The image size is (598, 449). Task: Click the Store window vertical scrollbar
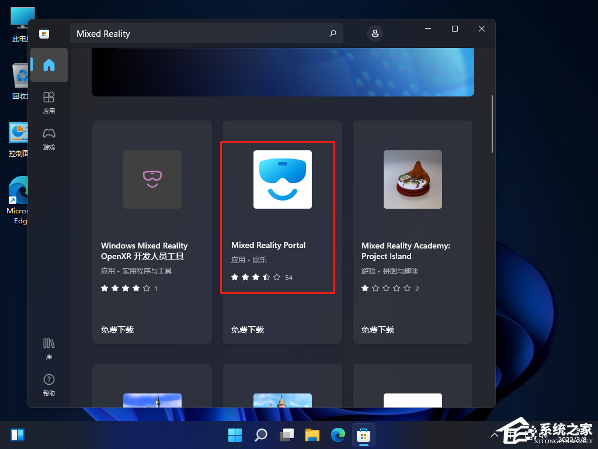tap(492, 124)
